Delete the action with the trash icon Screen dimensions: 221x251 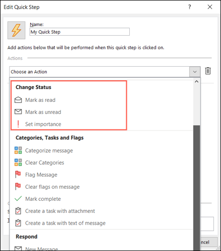click(208, 71)
